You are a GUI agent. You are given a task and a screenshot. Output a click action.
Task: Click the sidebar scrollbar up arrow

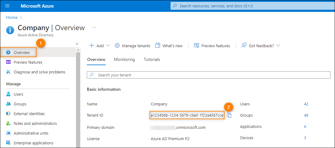pos(78,50)
